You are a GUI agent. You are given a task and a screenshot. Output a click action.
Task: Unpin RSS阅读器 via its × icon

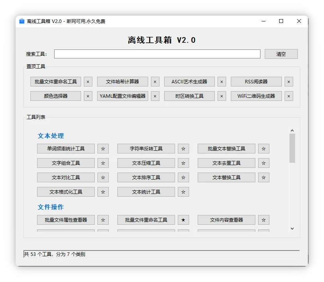[289, 82]
